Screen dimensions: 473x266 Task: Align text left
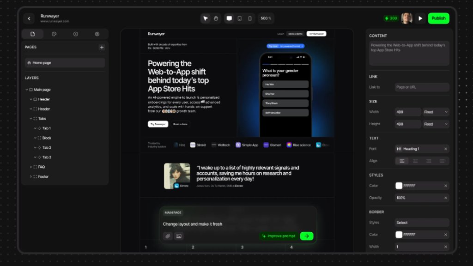pos(402,161)
